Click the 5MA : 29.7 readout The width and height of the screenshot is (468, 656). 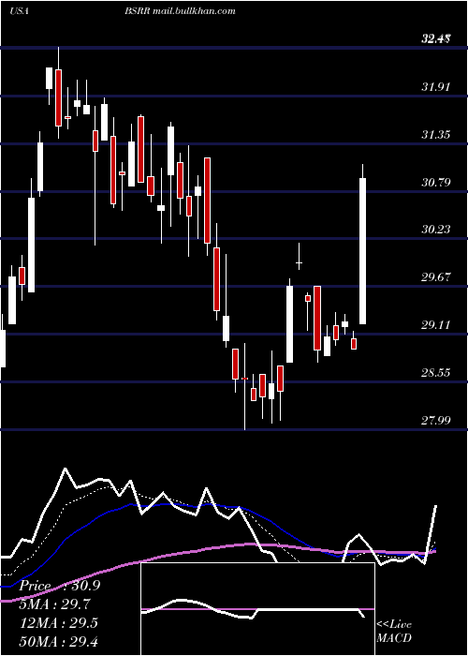coord(55,604)
